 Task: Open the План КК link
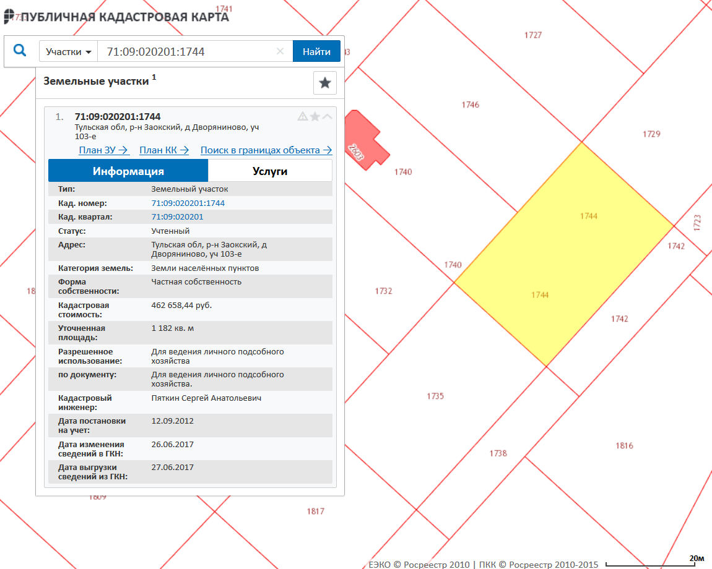(163, 150)
